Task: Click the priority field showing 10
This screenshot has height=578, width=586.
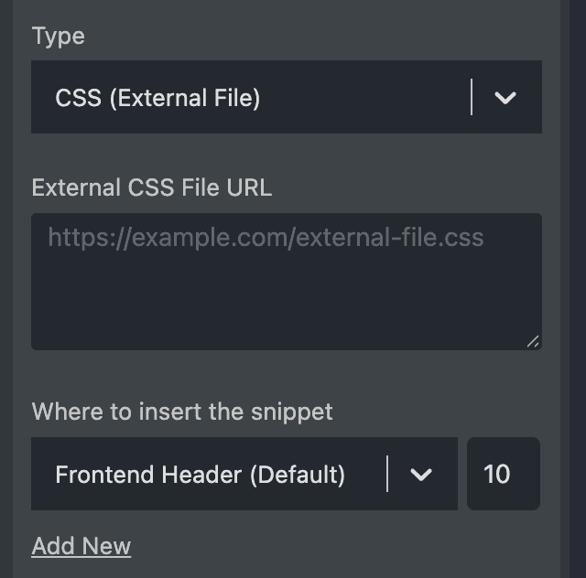Action: point(504,474)
